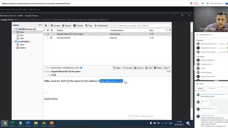This screenshot has width=228, height=128.
Task: Open the More actions dropdown
Action: point(167,68)
